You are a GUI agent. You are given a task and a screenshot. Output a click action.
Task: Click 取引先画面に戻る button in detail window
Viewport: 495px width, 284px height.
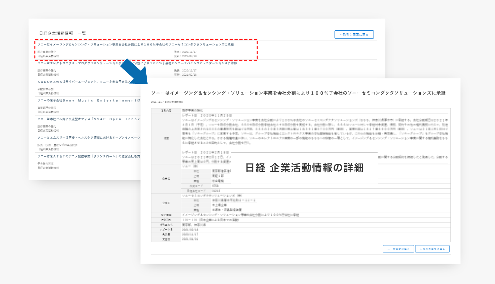(x=432, y=249)
